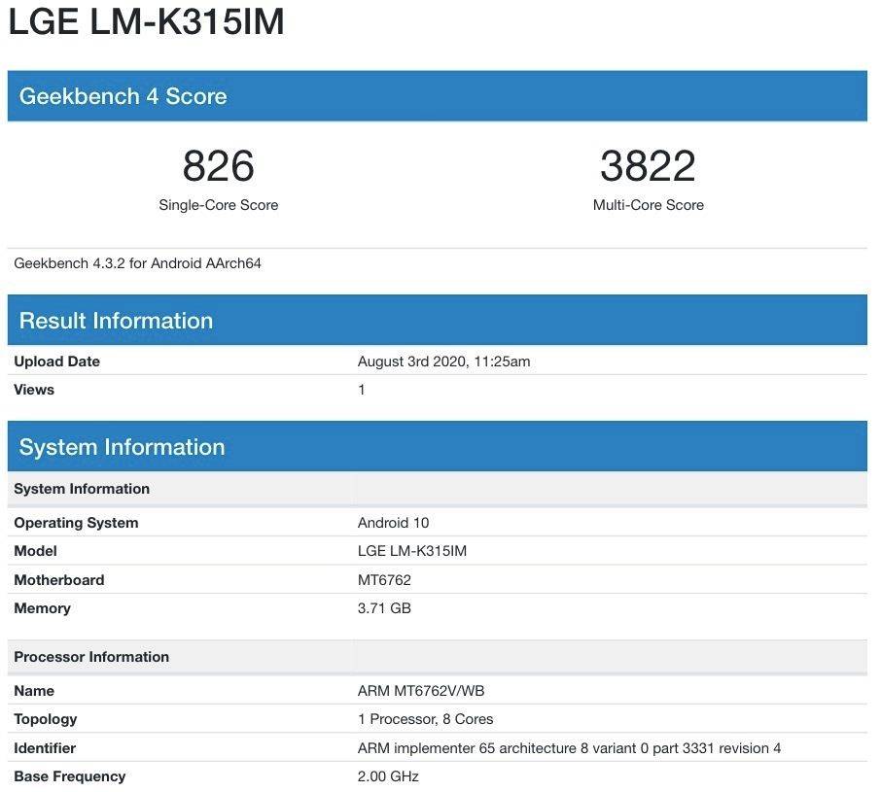Click the Views count value
The height and width of the screenshot is (792, 881).
coord(361,389)
